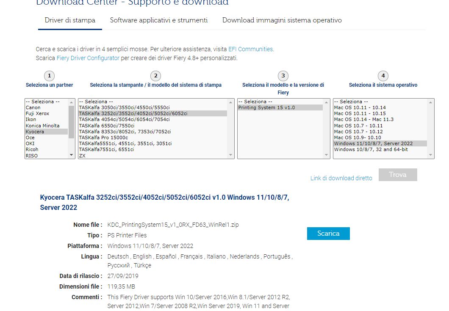Image resolution: width=449 pixels, height=311 pixels.
Task: Select Canon in partner list
Action: pos(47,107)
